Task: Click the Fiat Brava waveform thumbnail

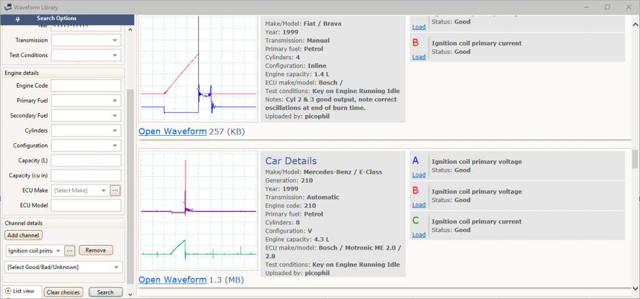Action: click(x=198, y=69)
